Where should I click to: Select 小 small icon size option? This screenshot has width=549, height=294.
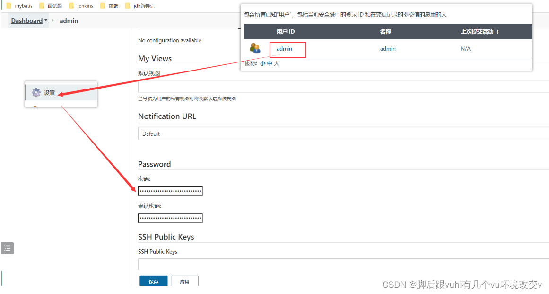click(263, 62)
